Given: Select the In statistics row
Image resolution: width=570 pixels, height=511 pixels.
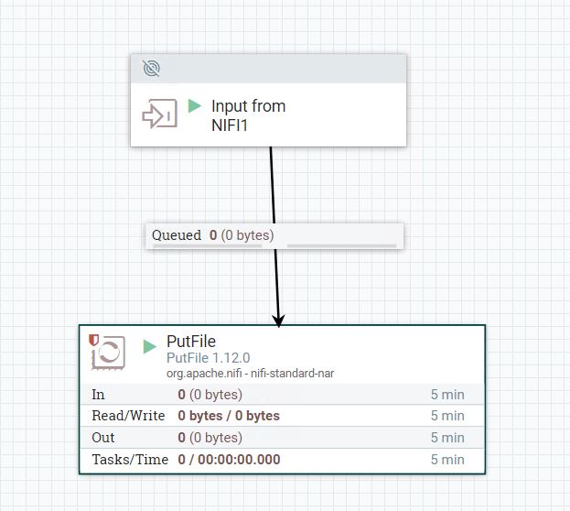Looking at the screenshot, I should [x=282, y=394].
